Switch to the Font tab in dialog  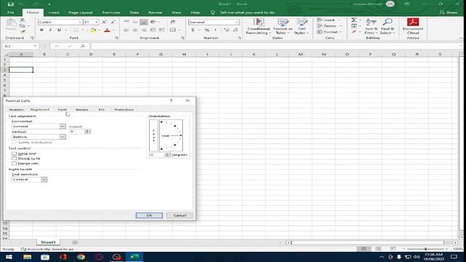pyautogui.click(x=63, y=110)
